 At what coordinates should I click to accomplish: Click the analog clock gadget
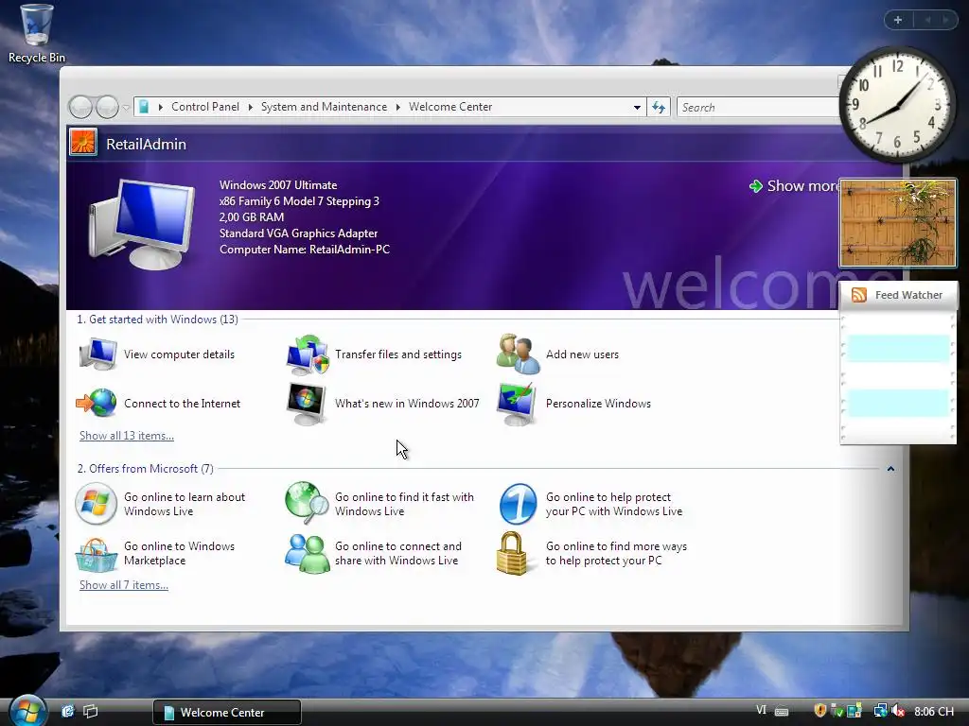pyautogui.click(x=897, y=105)
